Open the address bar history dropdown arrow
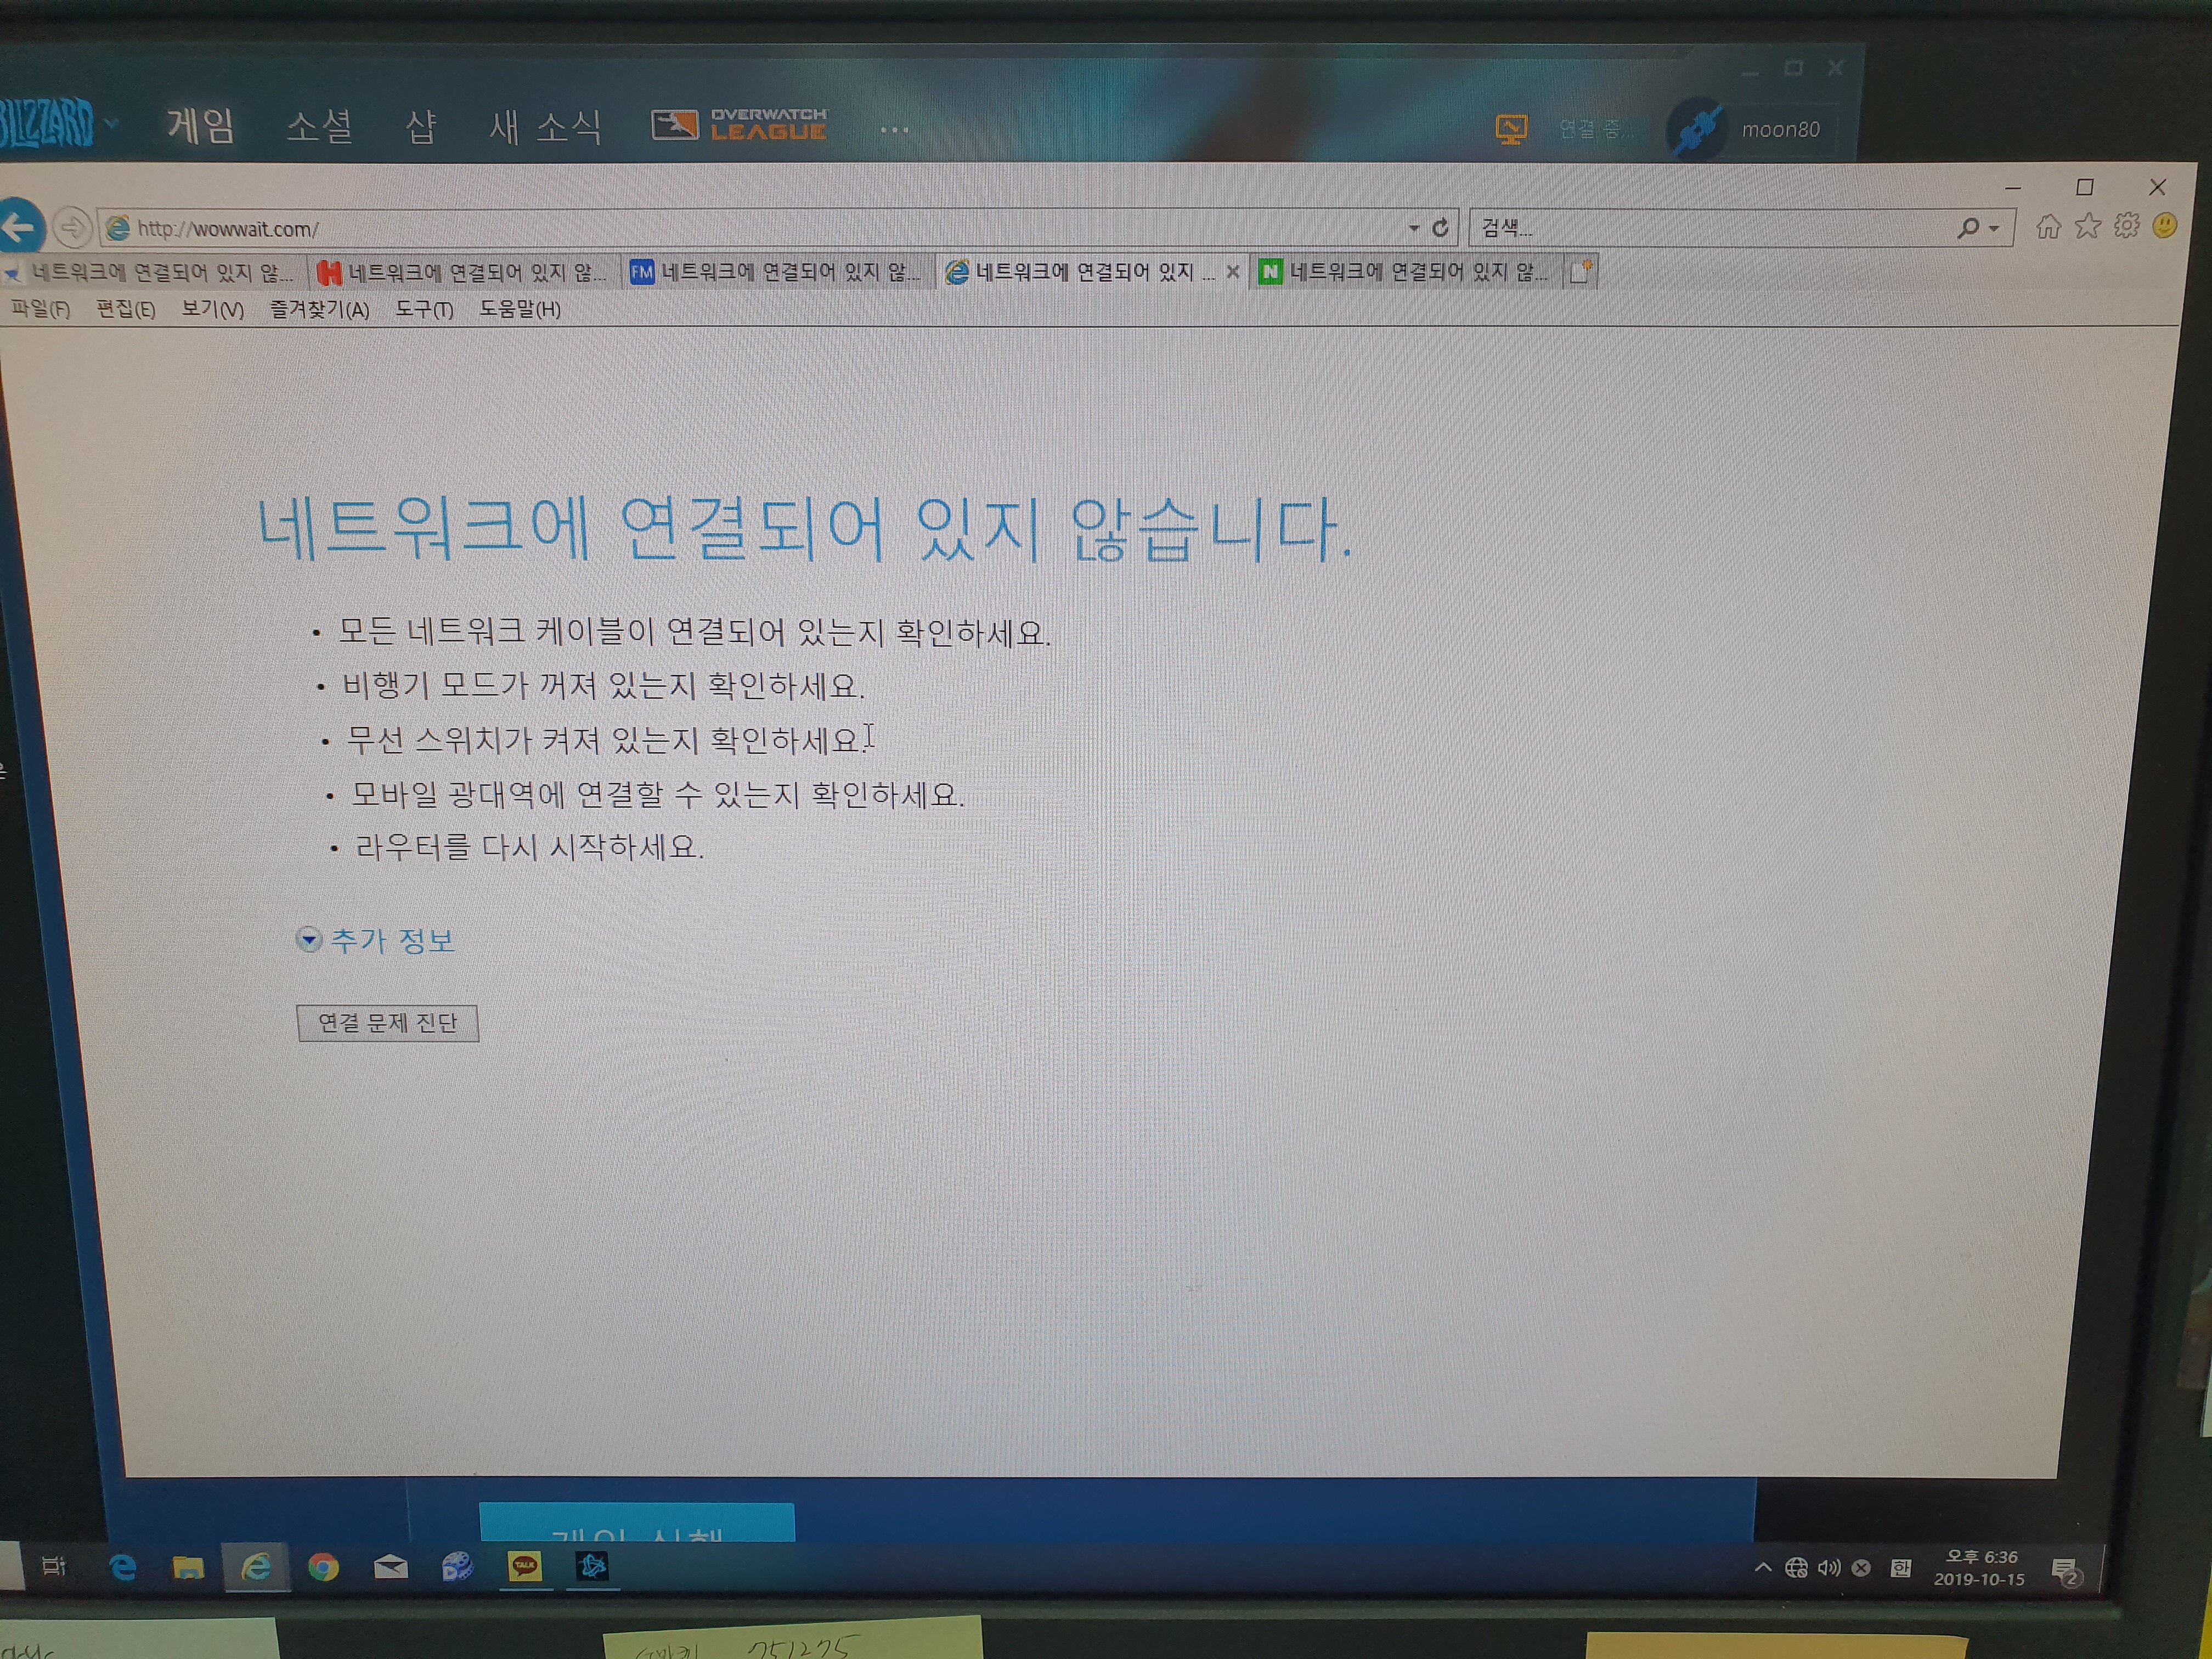 point(1414,228)
